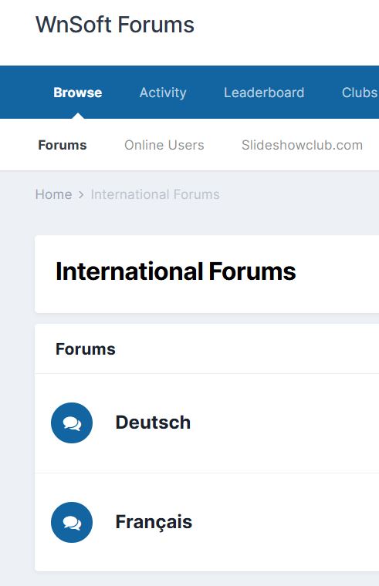The height and width of the screenshot is (586, 379).
Task: Visit the Slideshowclub.com link
Action: pyautogui.click(x=302, y=145)
